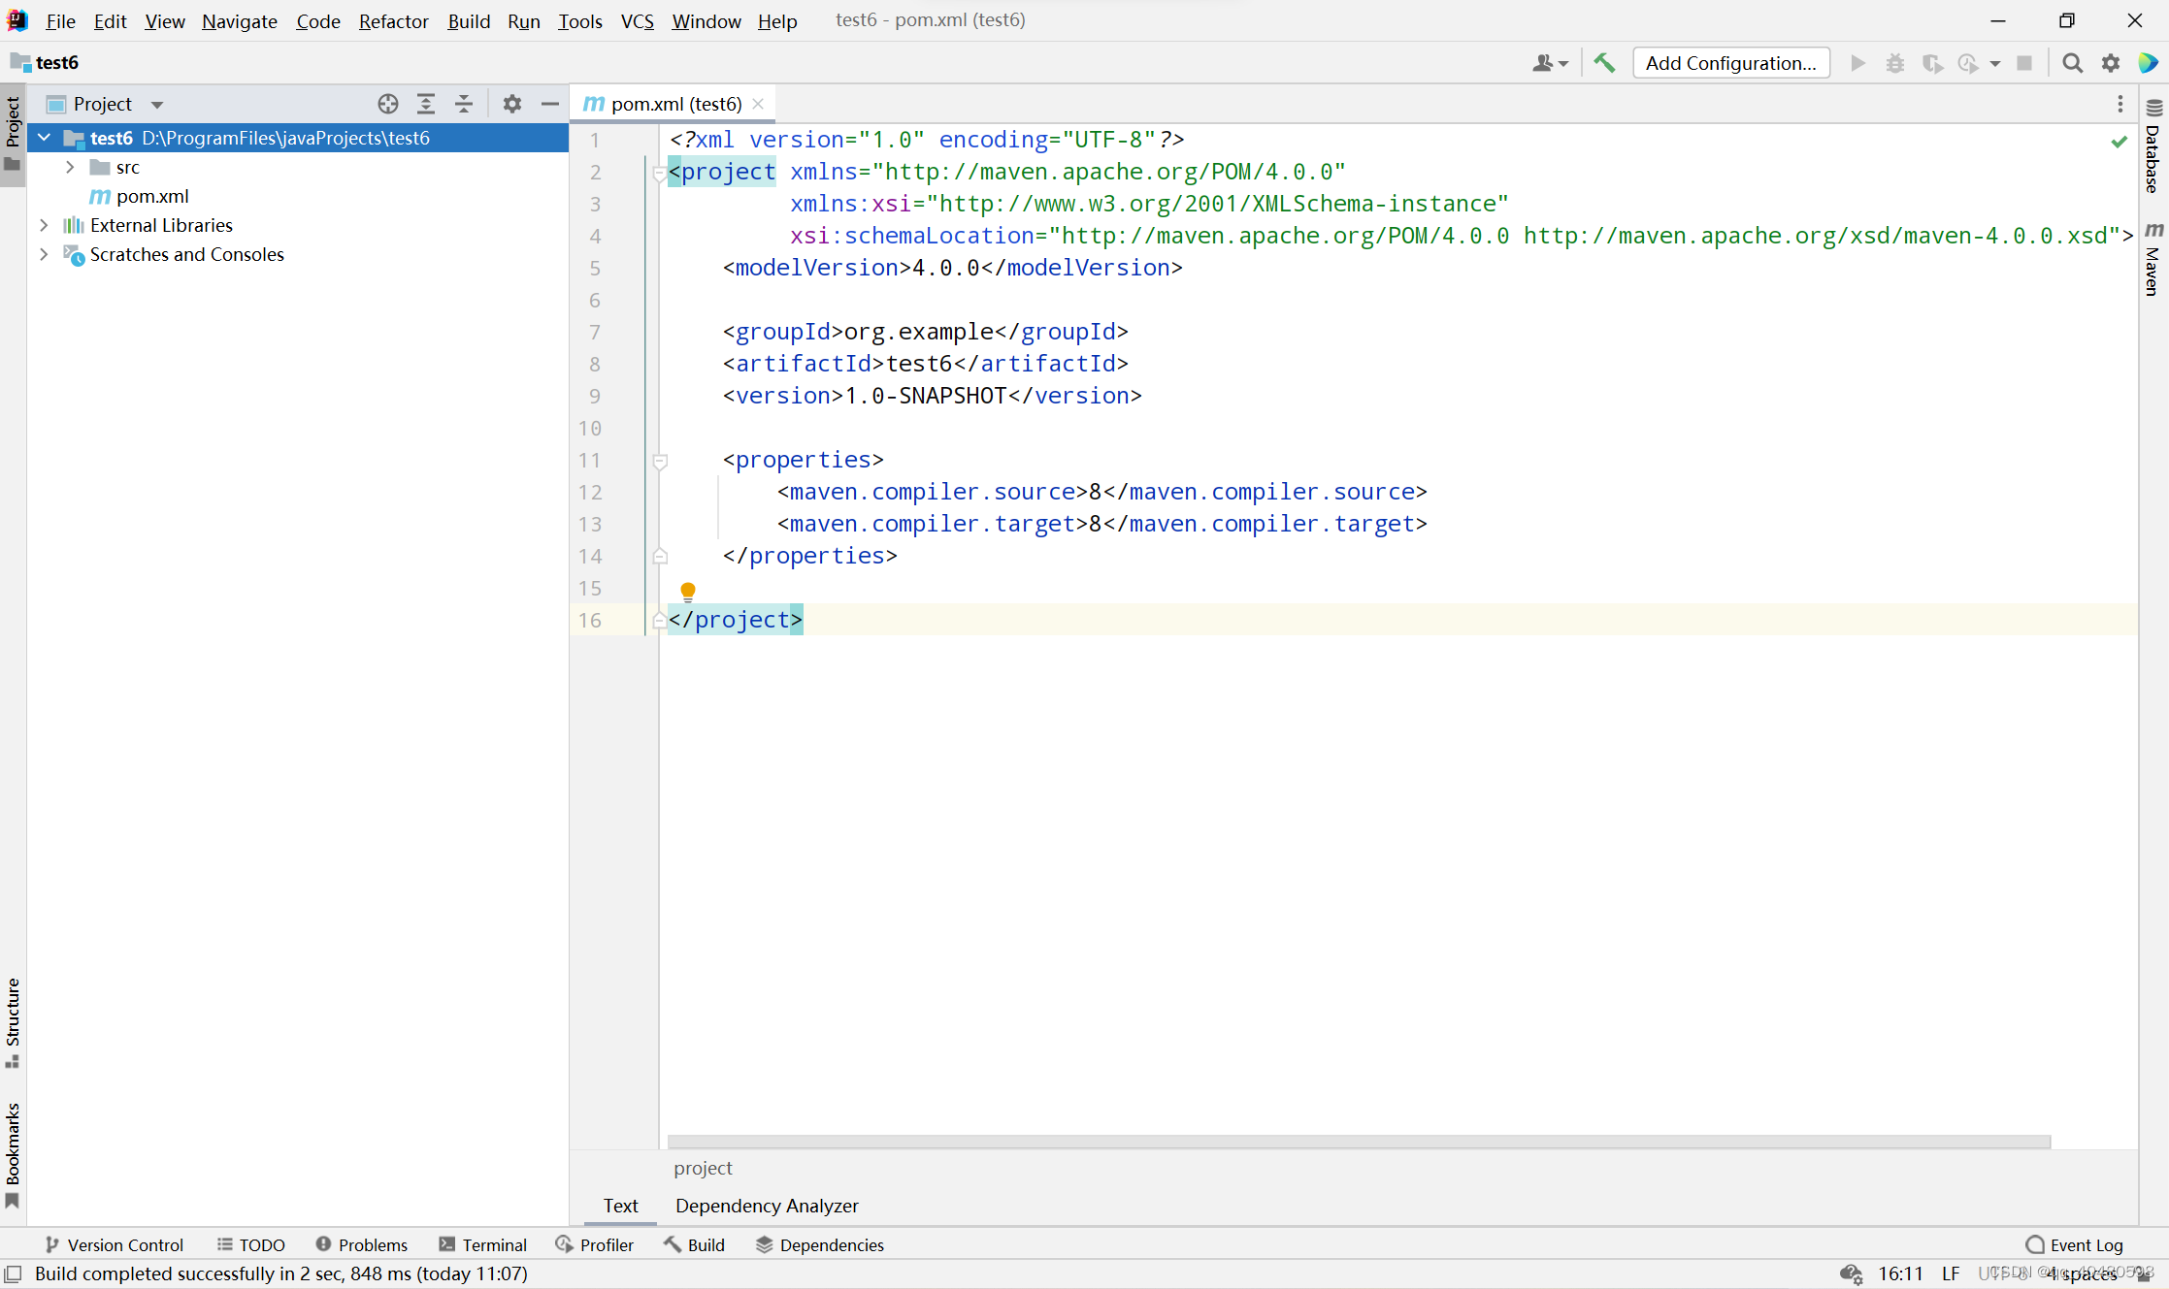Select Opened File locate target icon
The width and height of the screenshot is (2169, 1289).
(x=388, y=104)
